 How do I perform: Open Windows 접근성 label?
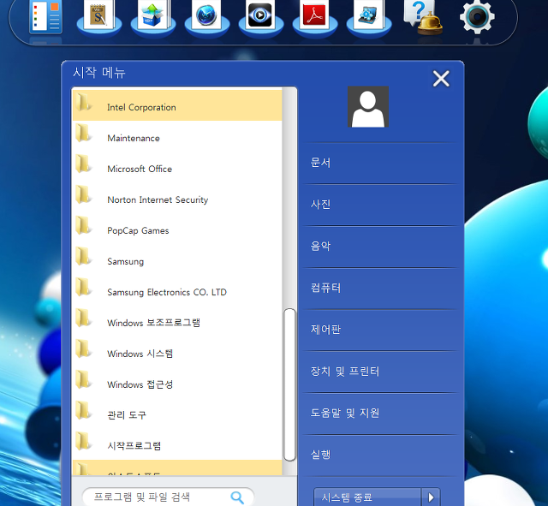click(x=140, y=384)
